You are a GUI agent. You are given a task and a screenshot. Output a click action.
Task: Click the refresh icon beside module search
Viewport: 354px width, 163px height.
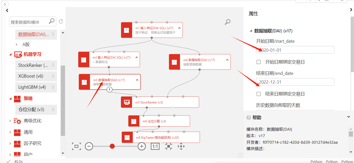point(61,22)
